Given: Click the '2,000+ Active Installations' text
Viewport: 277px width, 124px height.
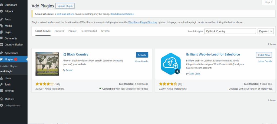Looking at the screenshot, I should tap(173, 89).
